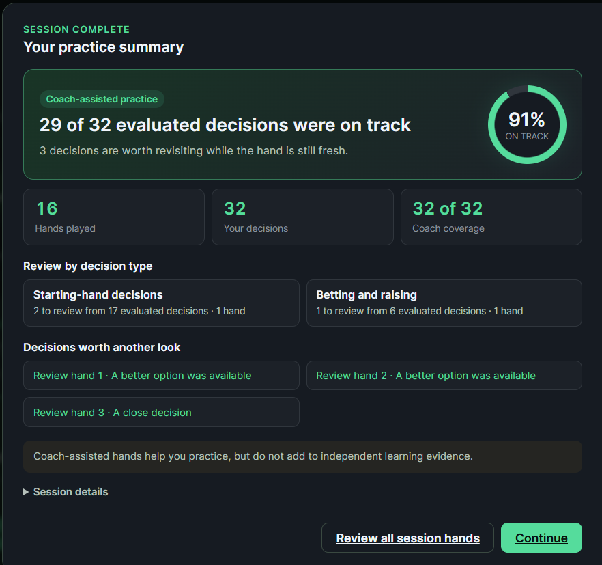
Task: Click the Continue button
Action: point(541,538)
